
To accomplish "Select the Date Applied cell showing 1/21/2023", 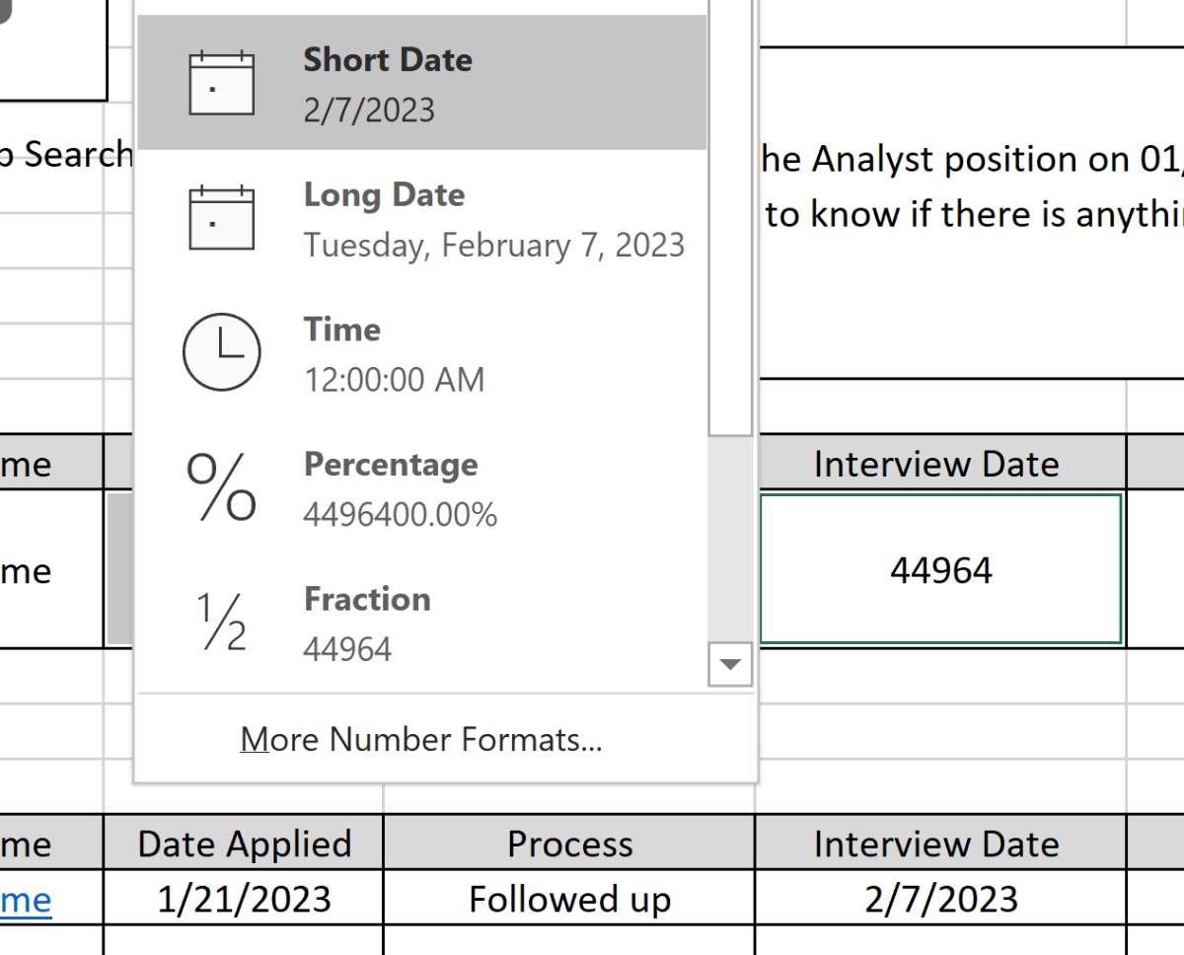I will point(242,899).
